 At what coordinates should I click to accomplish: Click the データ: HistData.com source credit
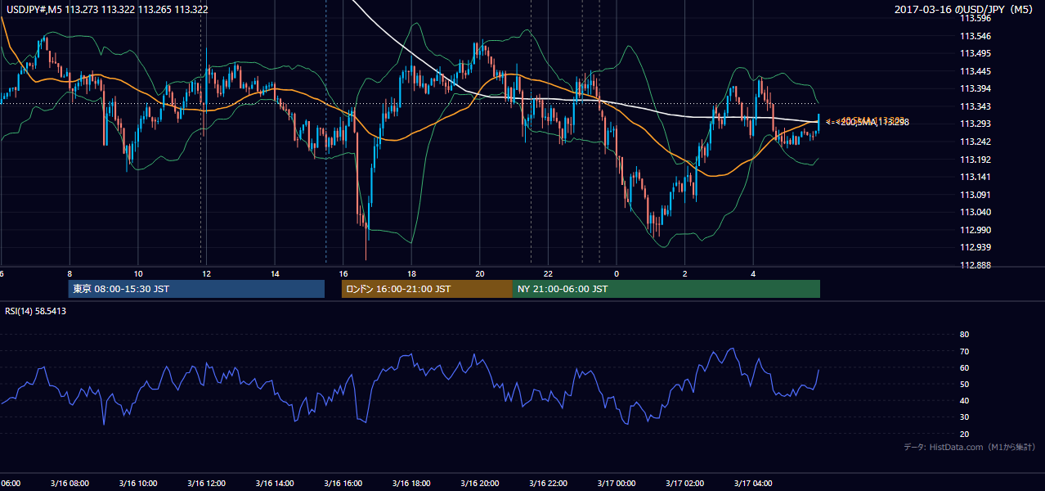coord(970,447)
